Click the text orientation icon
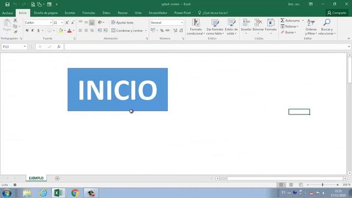This screenshot has width=352, height=198. pos(100,23)
